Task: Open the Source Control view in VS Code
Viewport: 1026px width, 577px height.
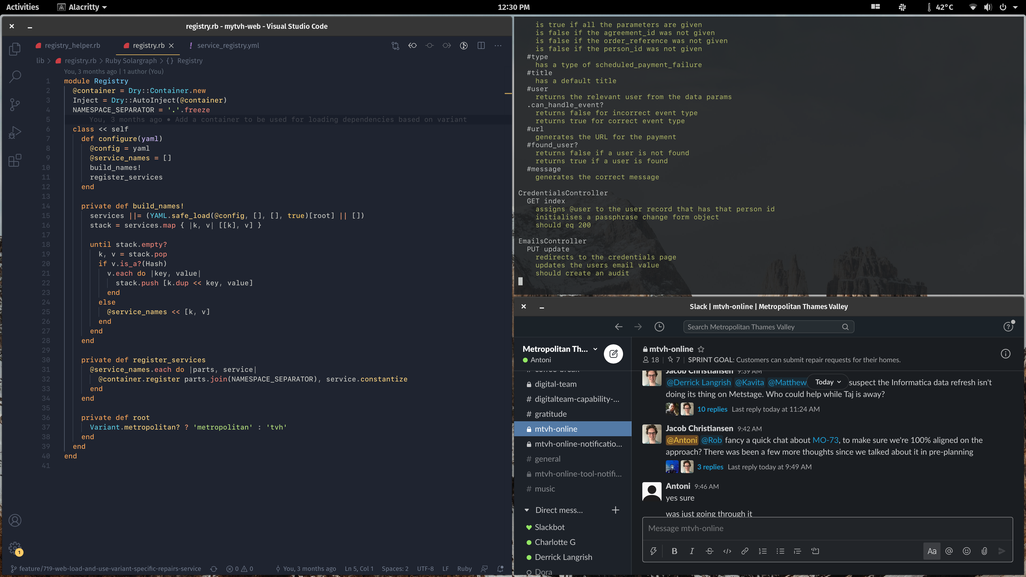Action: [x=15, y=105]
